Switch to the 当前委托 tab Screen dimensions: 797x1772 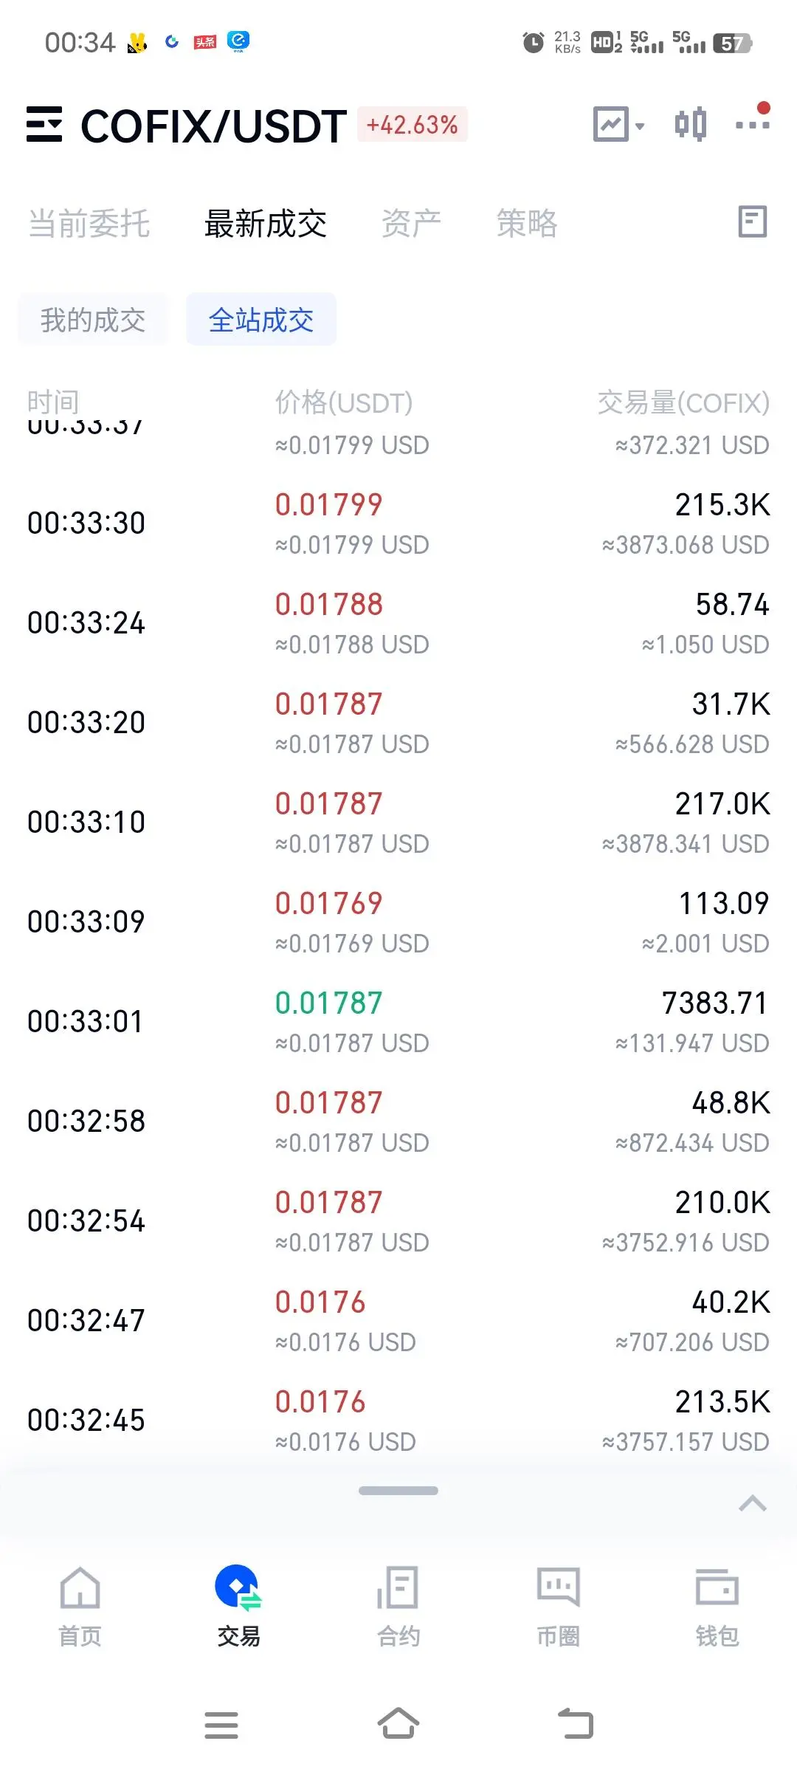click(x=89, y=223)
